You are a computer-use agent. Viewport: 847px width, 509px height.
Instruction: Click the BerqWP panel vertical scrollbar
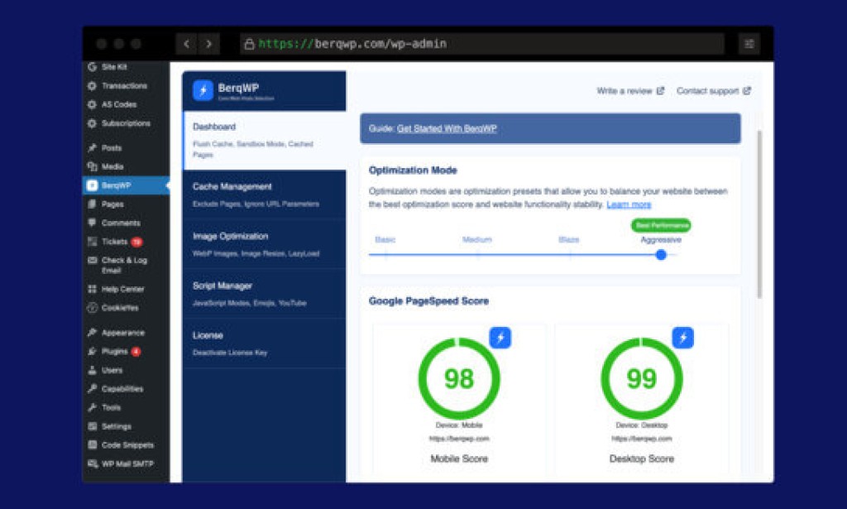759,214
